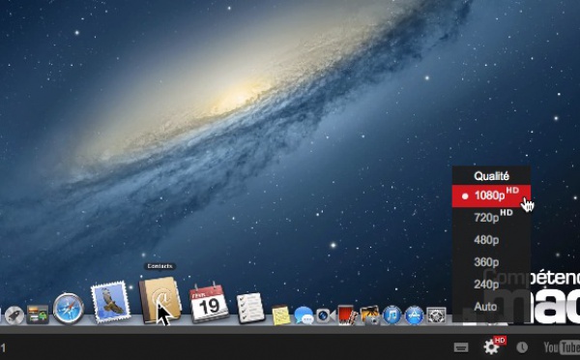Click the Watch Later clock icon

522,347
